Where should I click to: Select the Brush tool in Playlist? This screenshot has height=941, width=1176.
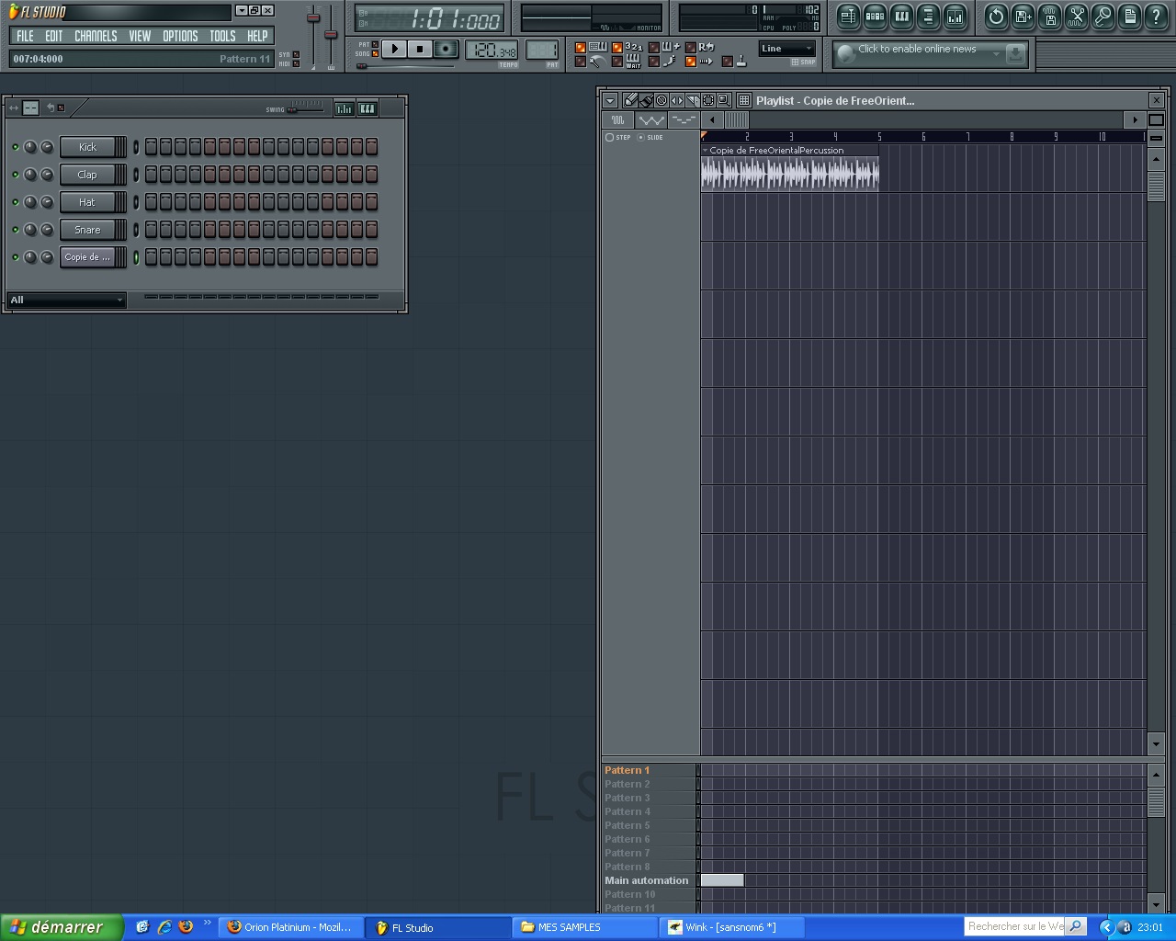(x=646, y=100)
